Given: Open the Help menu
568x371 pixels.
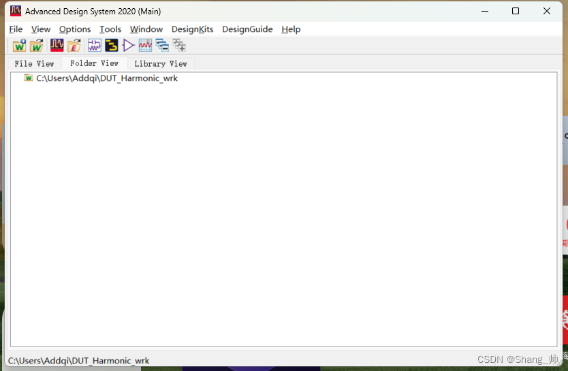Looking at the screenshot, I should tap(291, 29).
